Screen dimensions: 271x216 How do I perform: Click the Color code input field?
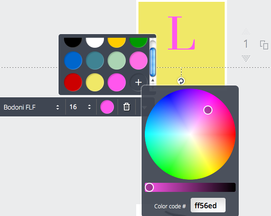208,205
